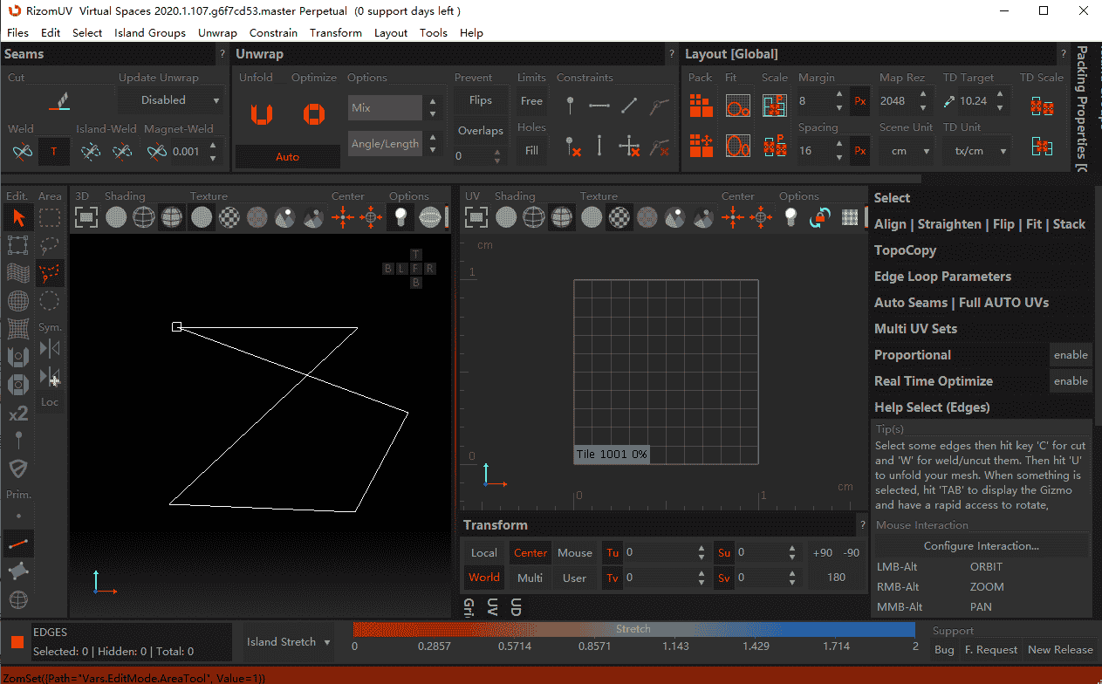
Task: Click the light bulb icon in 3D viewport
Action: 400,217
